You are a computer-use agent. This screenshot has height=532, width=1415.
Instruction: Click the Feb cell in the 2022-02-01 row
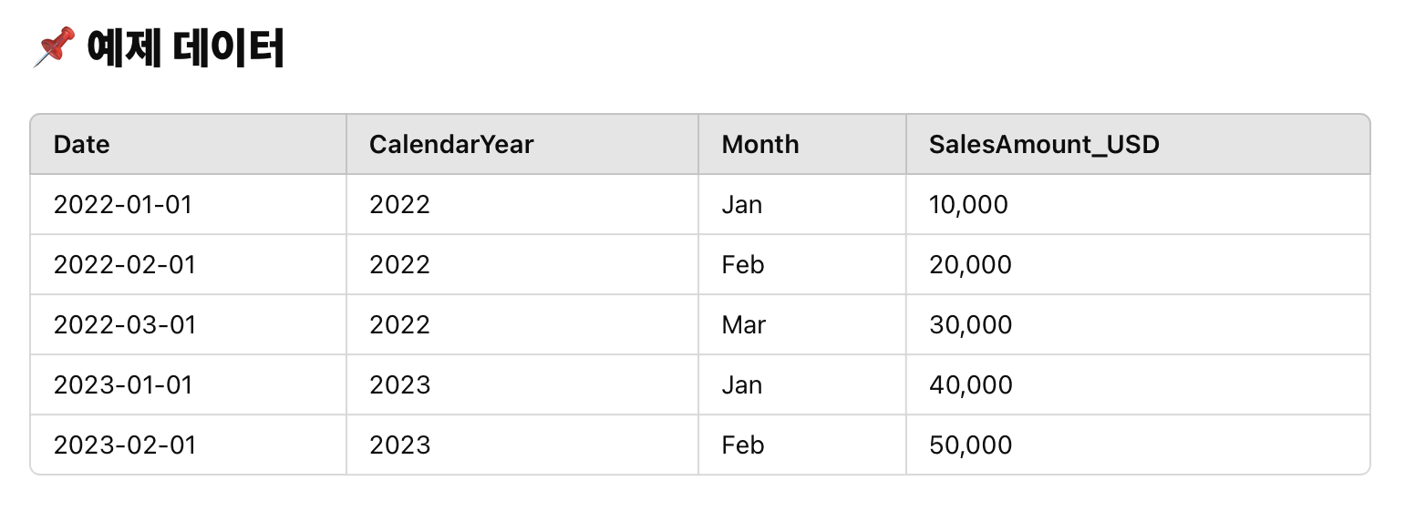(743, 264)
